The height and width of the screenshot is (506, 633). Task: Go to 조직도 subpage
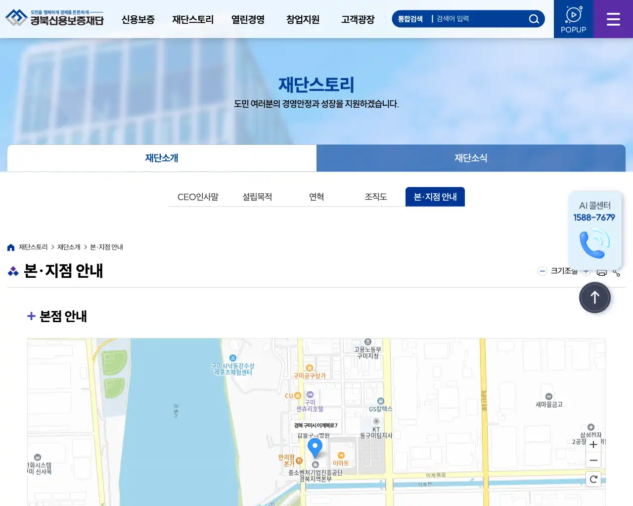(x=376, y=197)
